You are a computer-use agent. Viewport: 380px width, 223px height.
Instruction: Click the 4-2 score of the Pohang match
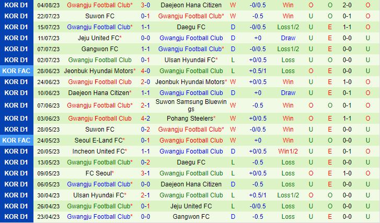pyautogui.click(x=145, y=119)
